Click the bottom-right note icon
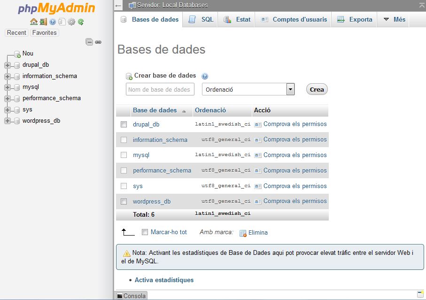Screen dimensions: 426x300 tap(420, 294)
